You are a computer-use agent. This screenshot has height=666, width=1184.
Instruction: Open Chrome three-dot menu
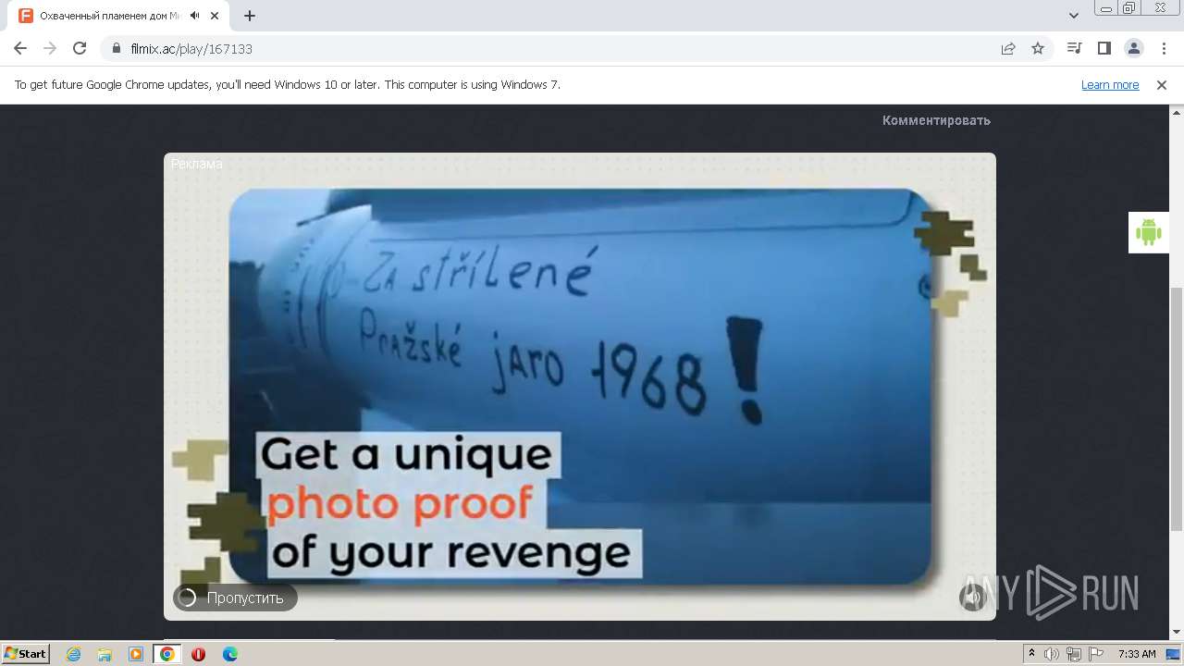[x=1164, y=48]
